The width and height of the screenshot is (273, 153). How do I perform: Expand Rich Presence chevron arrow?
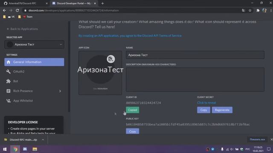(x=60, y=91)
